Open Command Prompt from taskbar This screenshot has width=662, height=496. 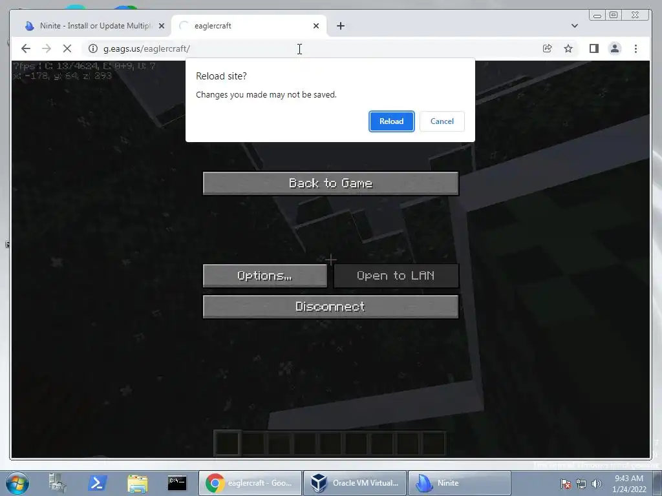[177, 483]
